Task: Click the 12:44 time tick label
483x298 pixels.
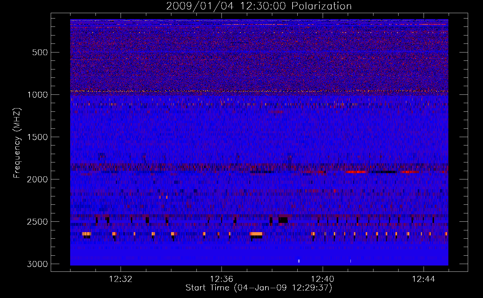Action: (x=423, y=279)
